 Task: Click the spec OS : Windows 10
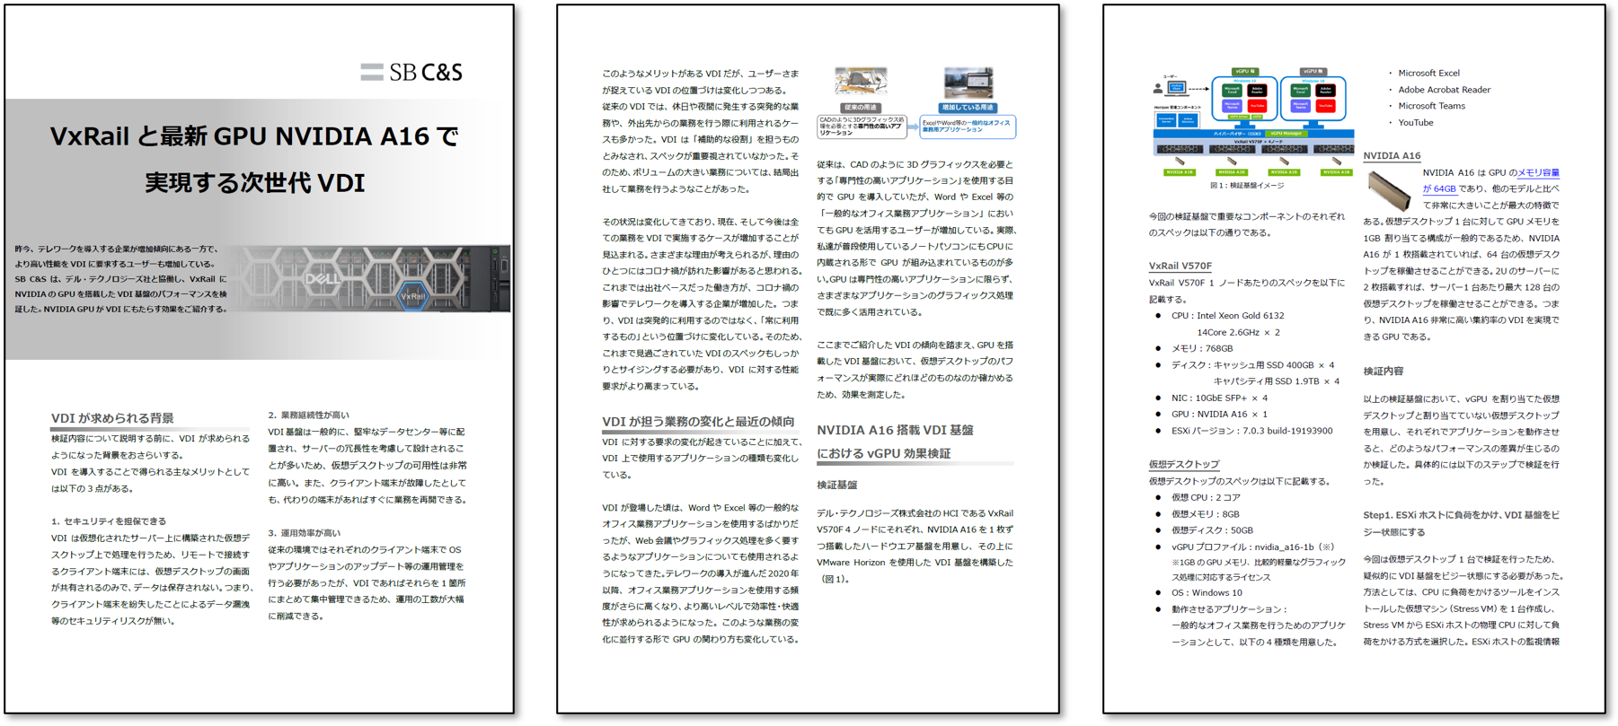[x=1207, y=593]
